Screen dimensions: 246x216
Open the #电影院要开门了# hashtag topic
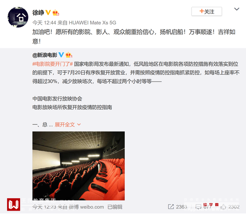point(53,64)
